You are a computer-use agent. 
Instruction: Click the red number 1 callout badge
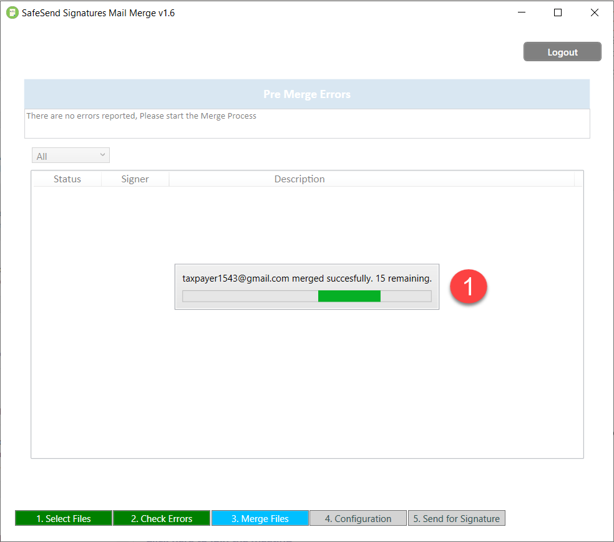pos(470,287)
